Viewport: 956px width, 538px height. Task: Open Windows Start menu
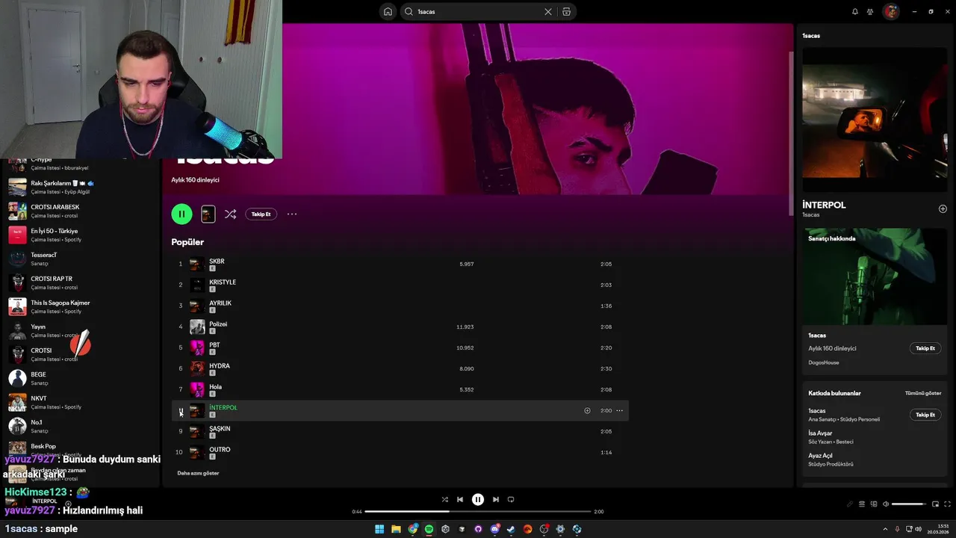pyautogui.click(x=379, y=529)
